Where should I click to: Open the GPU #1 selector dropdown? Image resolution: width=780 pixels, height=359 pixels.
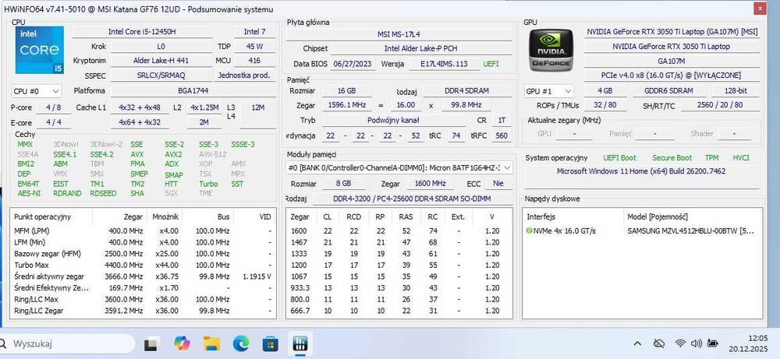(x=549, y=91)
